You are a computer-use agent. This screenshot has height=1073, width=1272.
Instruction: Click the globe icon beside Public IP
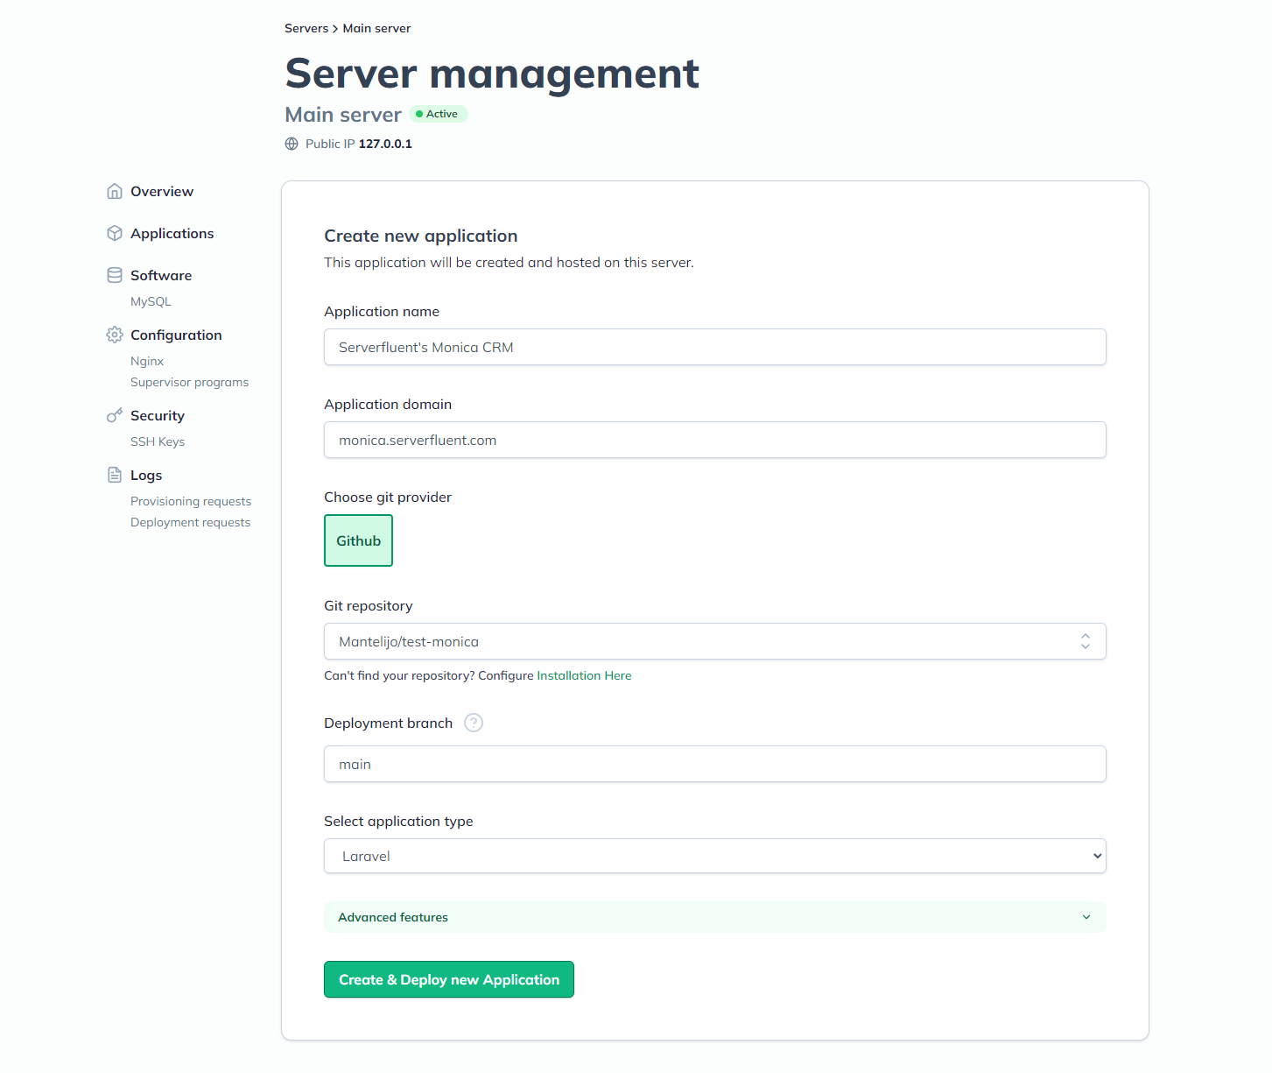[292, 144]
